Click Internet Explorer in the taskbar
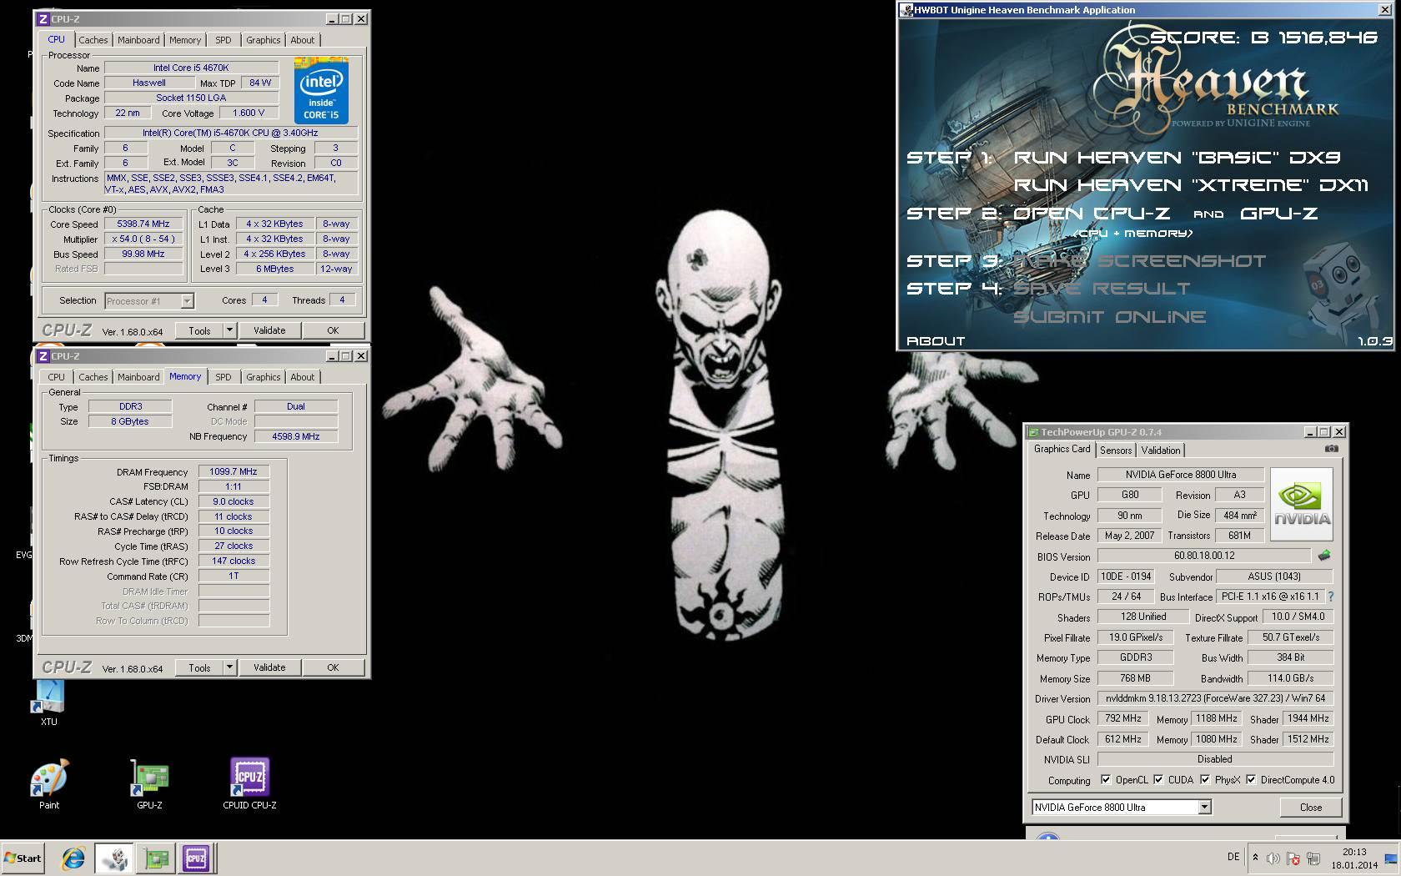The image size is (1401, 876). click(x=73, y=858)
